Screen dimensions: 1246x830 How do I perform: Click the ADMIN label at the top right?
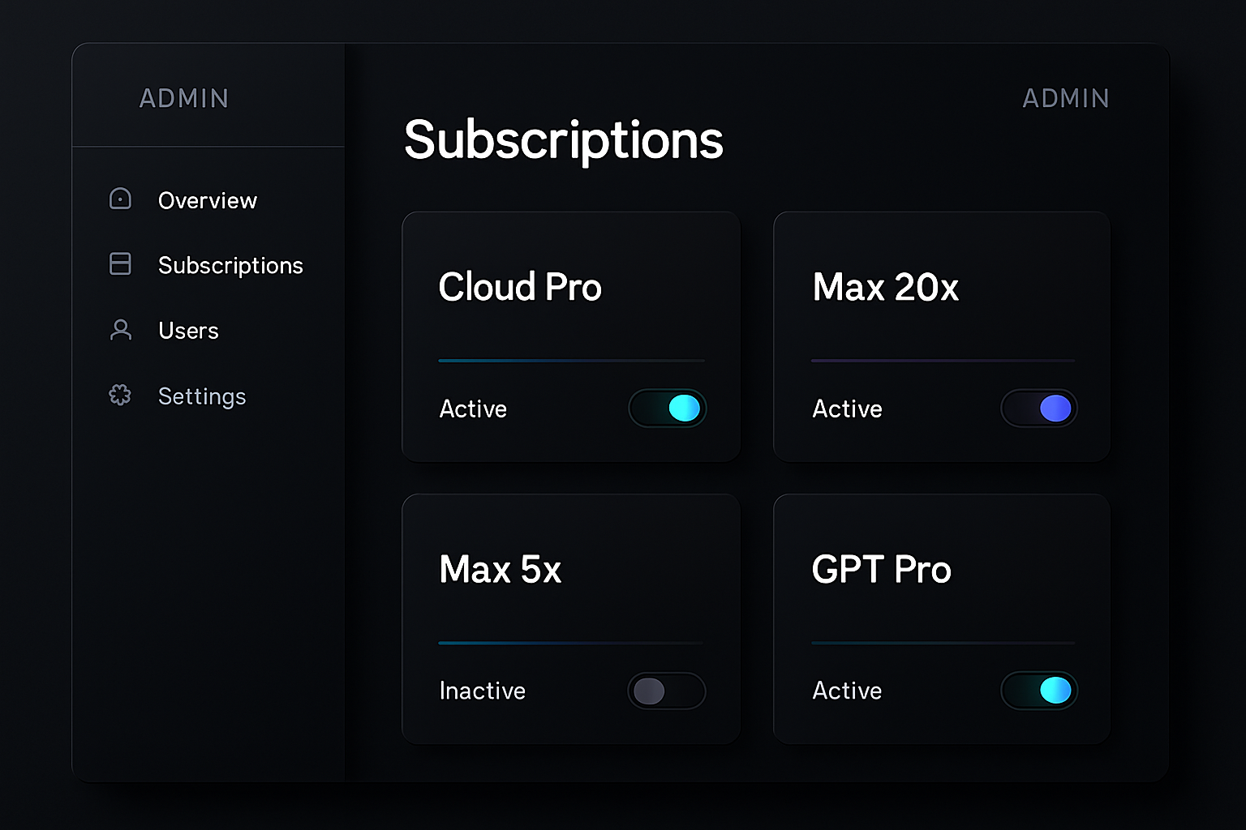1066,98
